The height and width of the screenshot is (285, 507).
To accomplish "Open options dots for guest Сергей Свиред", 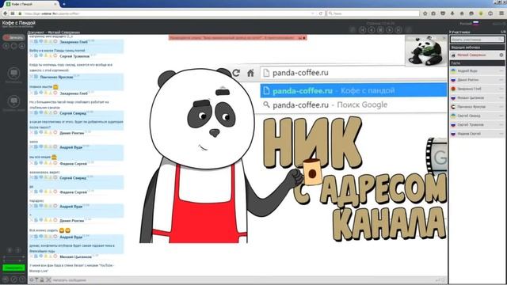I will [501, 116].
